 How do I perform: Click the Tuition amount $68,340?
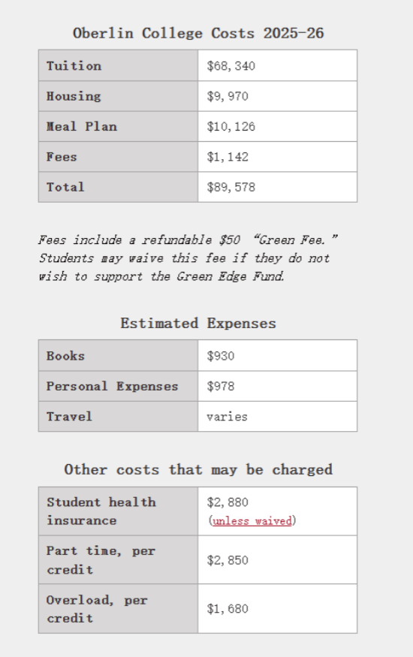click(x=231, y=66)
